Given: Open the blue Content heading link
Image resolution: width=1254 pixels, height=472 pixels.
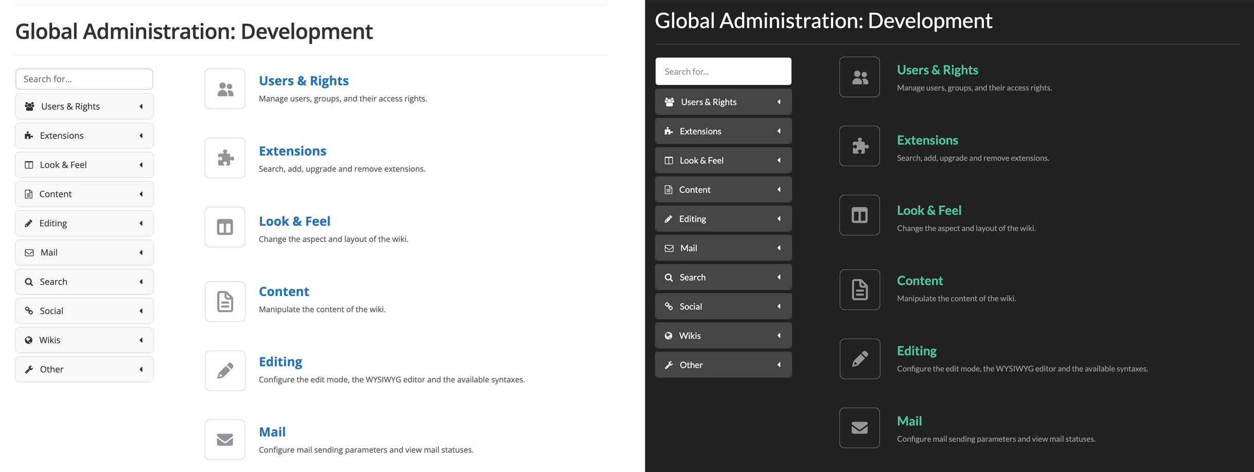Looking at the screenshot, I should (284, 291).
